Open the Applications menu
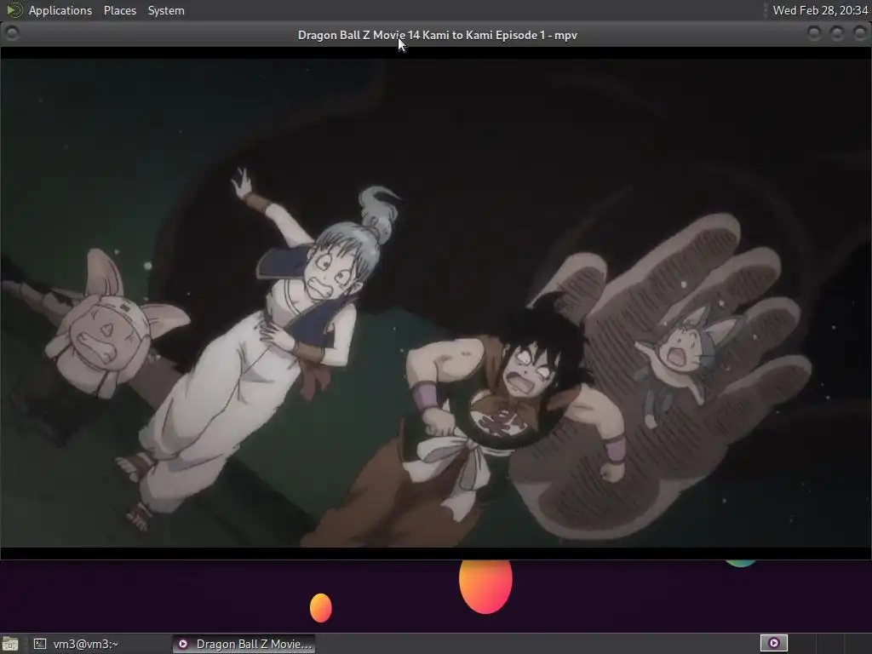The image size is (872, 654). click(x=60, y=10)
